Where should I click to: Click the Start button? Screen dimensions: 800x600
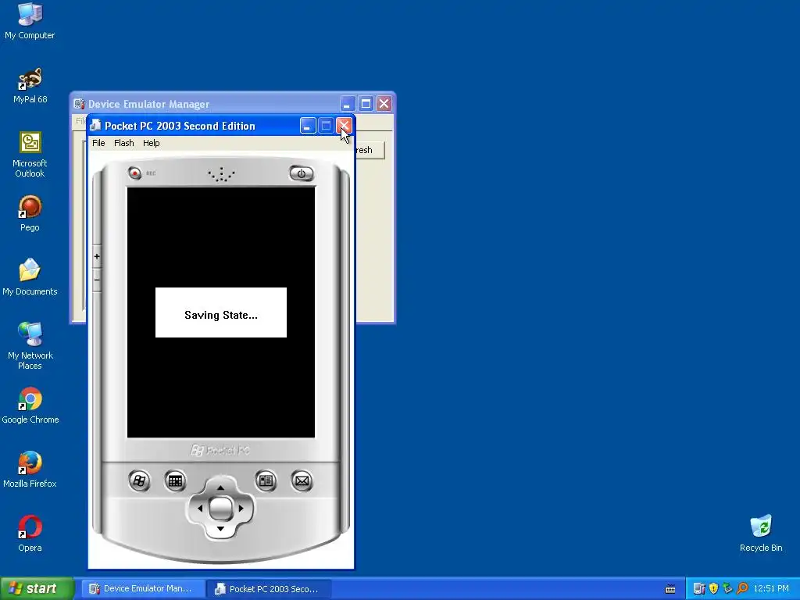37,588
